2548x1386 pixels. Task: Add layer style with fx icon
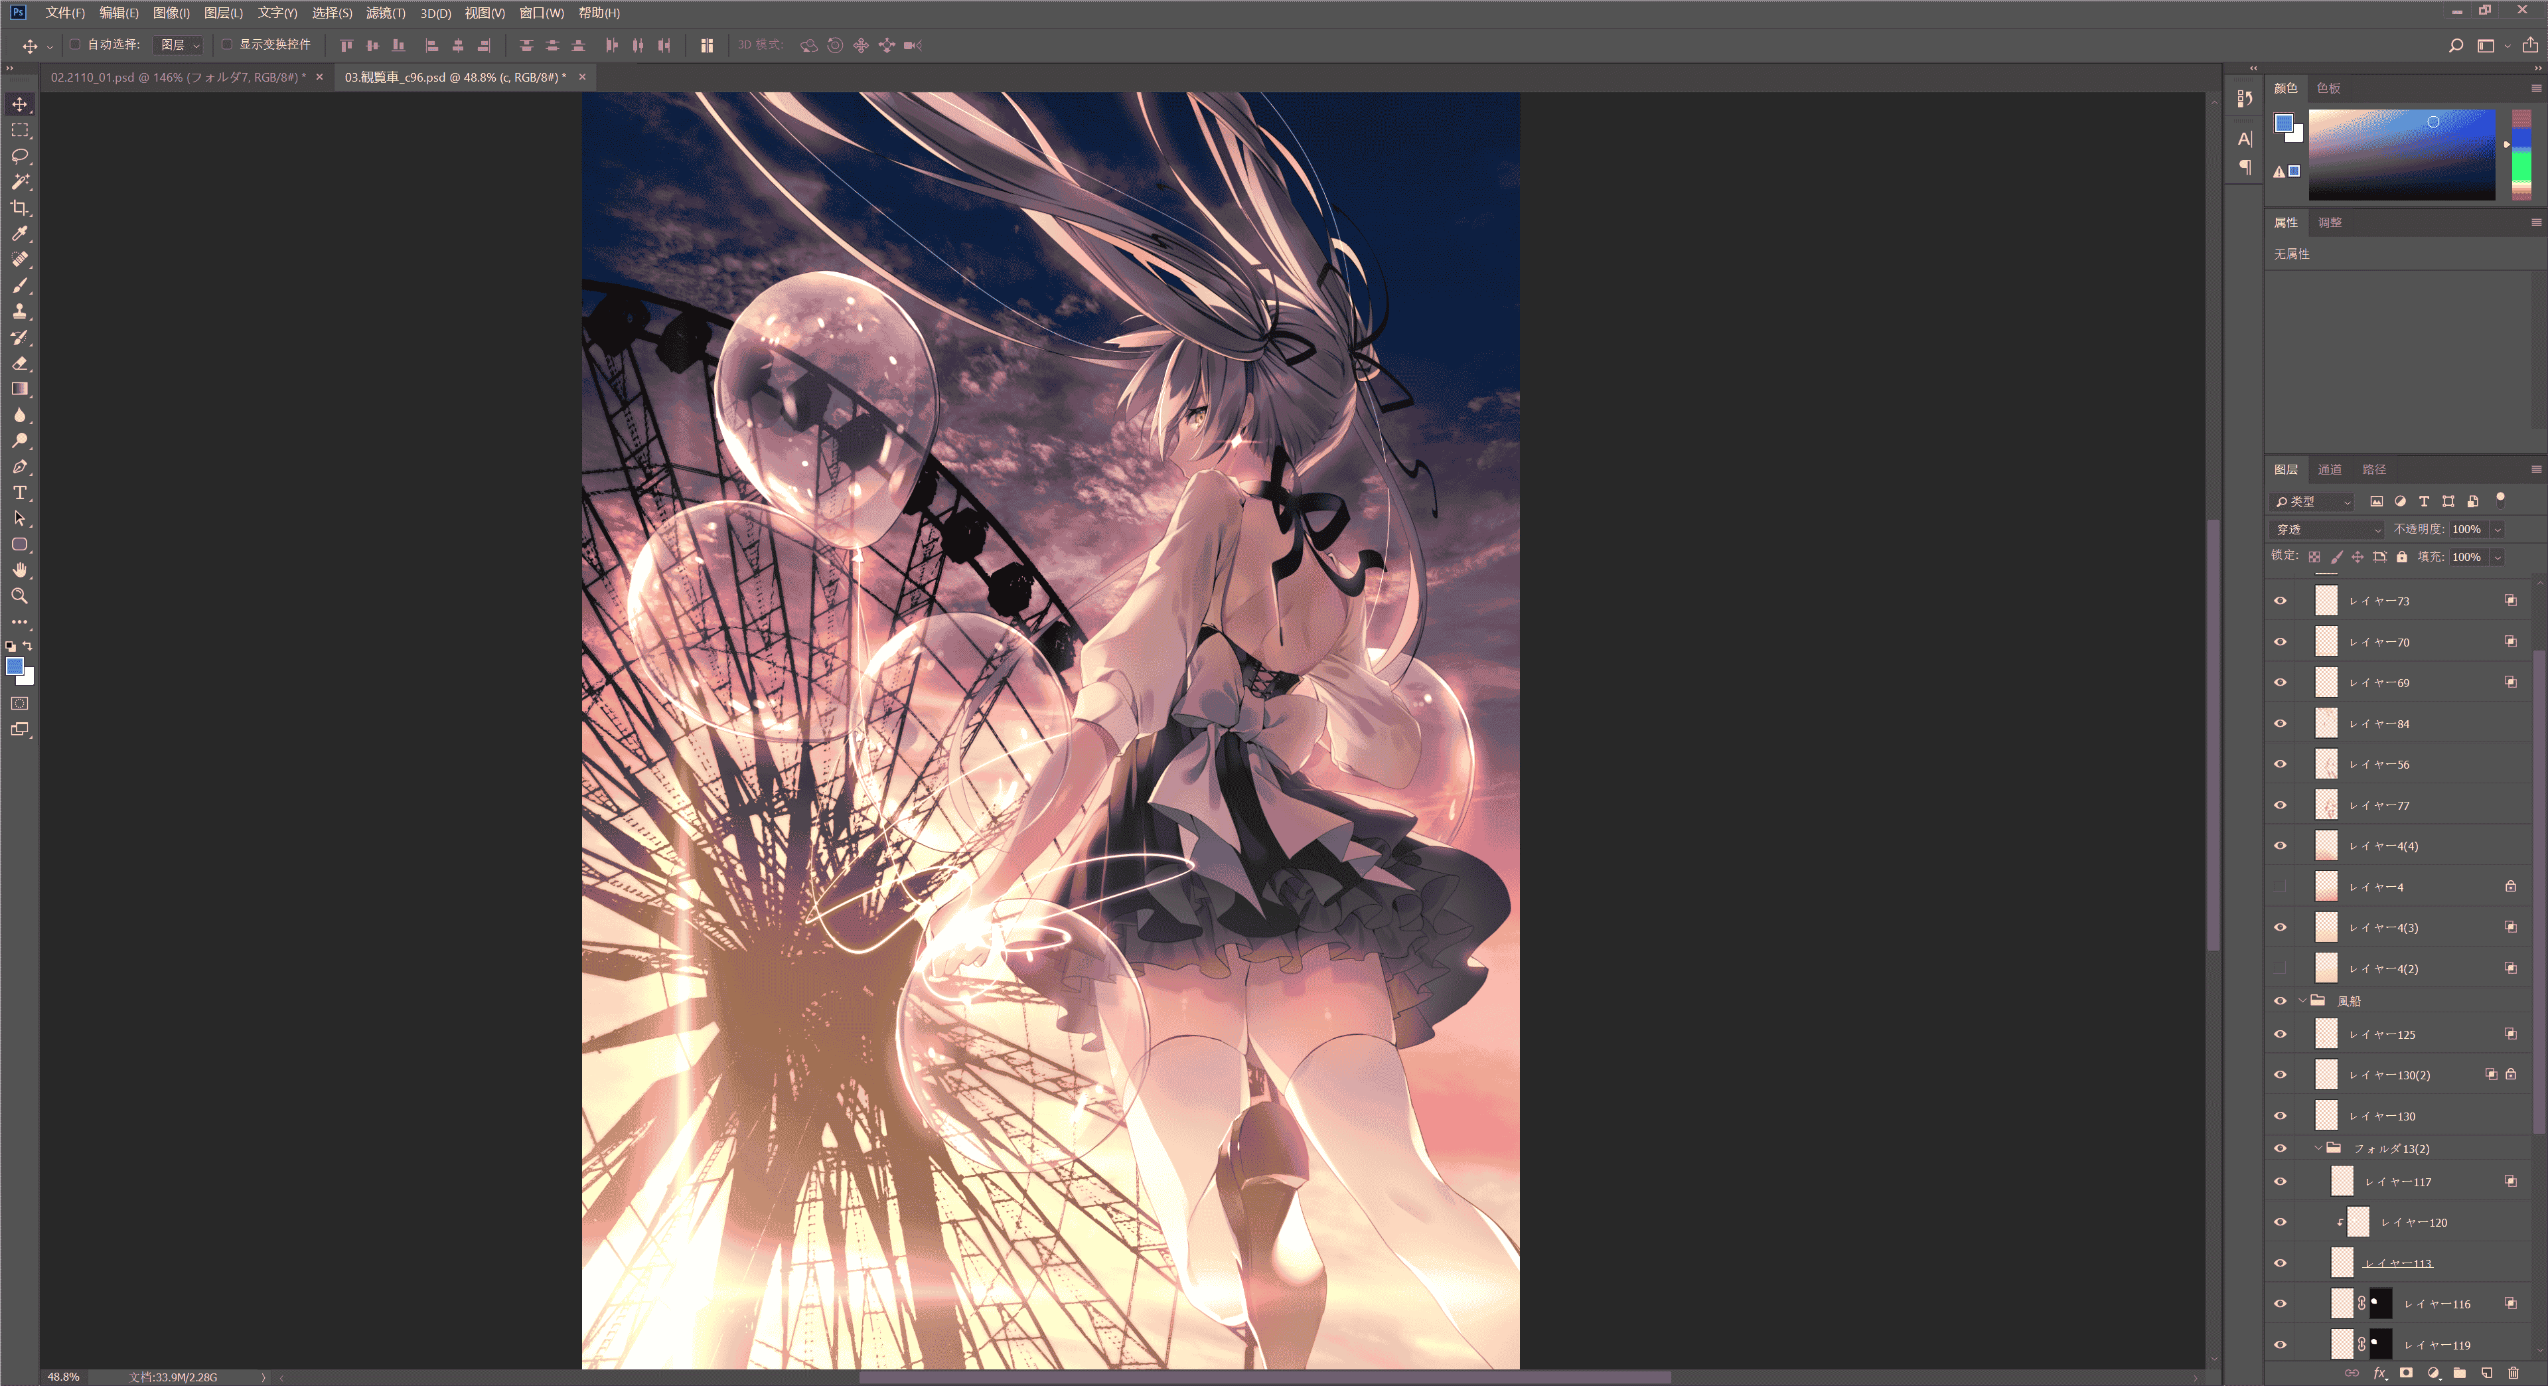2380,1373
